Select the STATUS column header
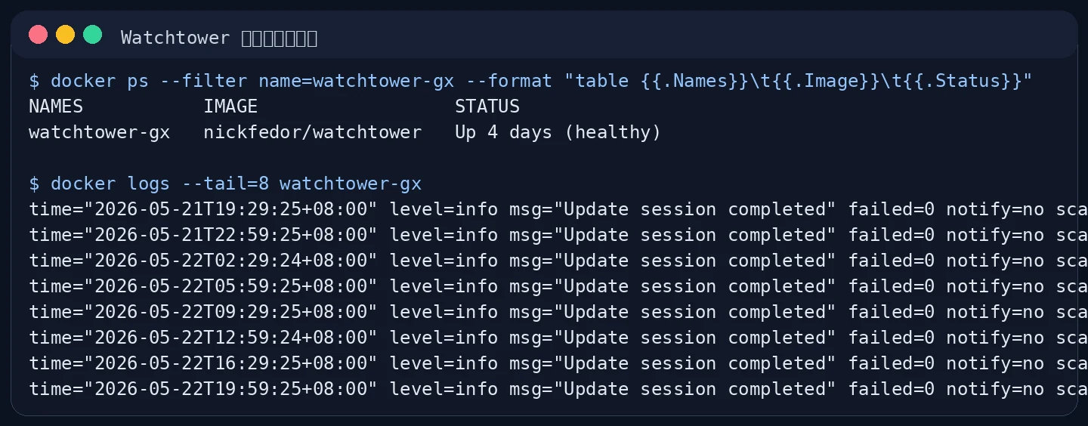The height and width of the screenshot is (426, 1088). (x=487, y=106)
